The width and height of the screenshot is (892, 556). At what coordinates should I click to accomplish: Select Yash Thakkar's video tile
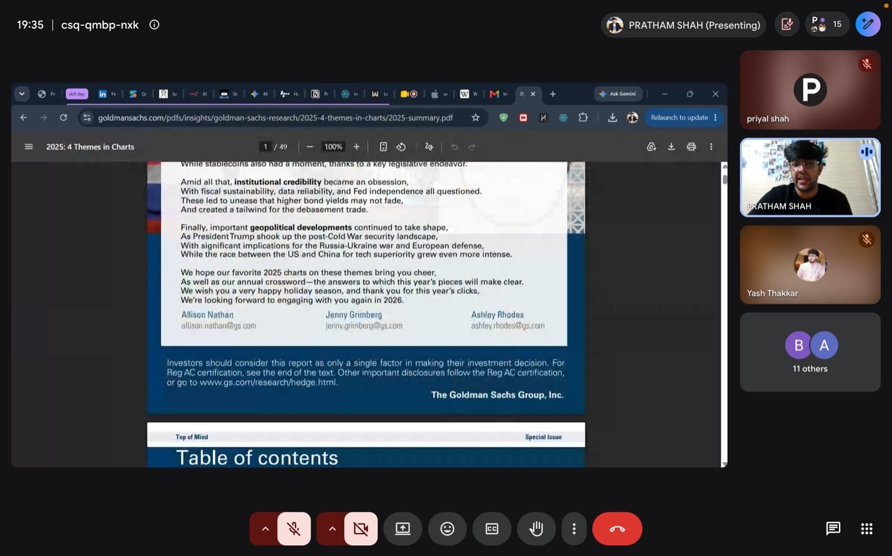pos(810,265)
